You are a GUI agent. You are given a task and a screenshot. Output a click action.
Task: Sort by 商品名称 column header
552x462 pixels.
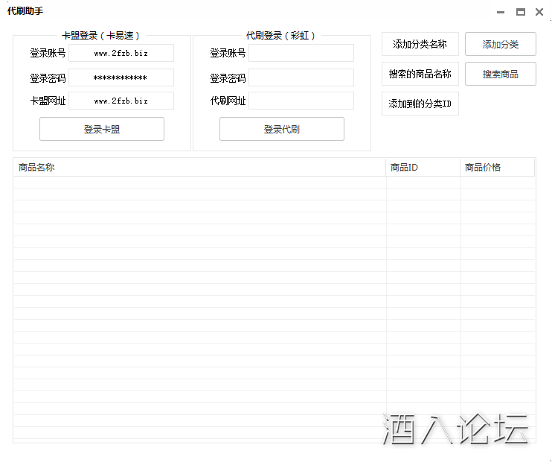coord(199,168)
